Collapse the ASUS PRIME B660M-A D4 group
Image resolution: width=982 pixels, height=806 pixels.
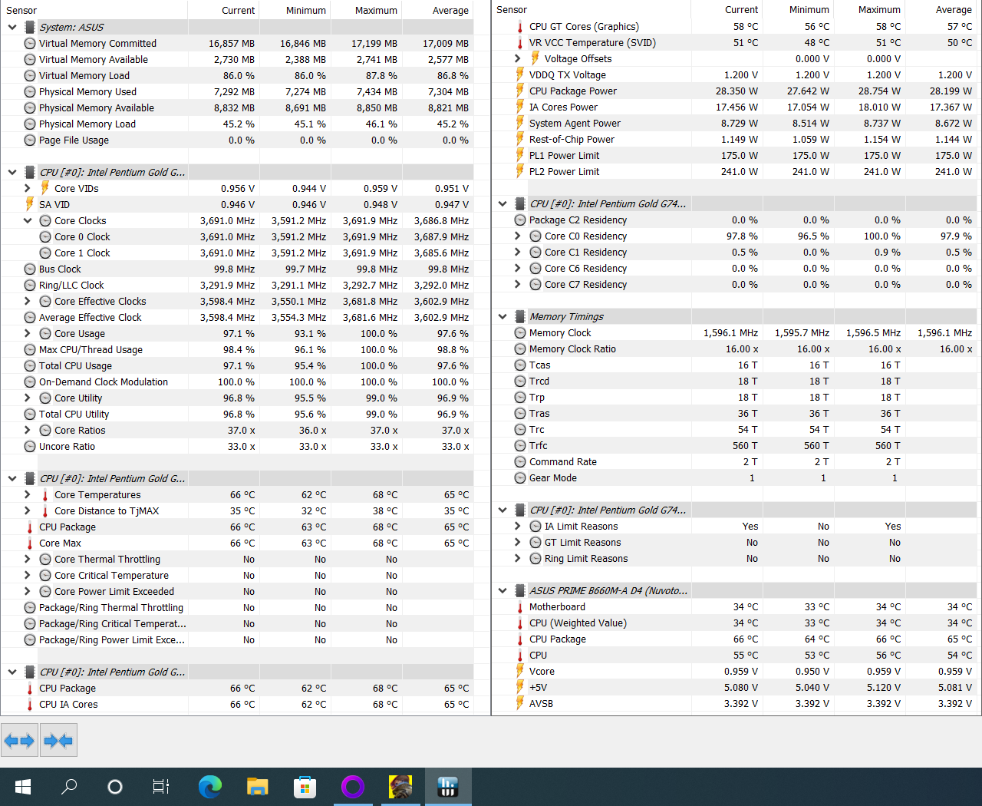(x=503, y=590)
